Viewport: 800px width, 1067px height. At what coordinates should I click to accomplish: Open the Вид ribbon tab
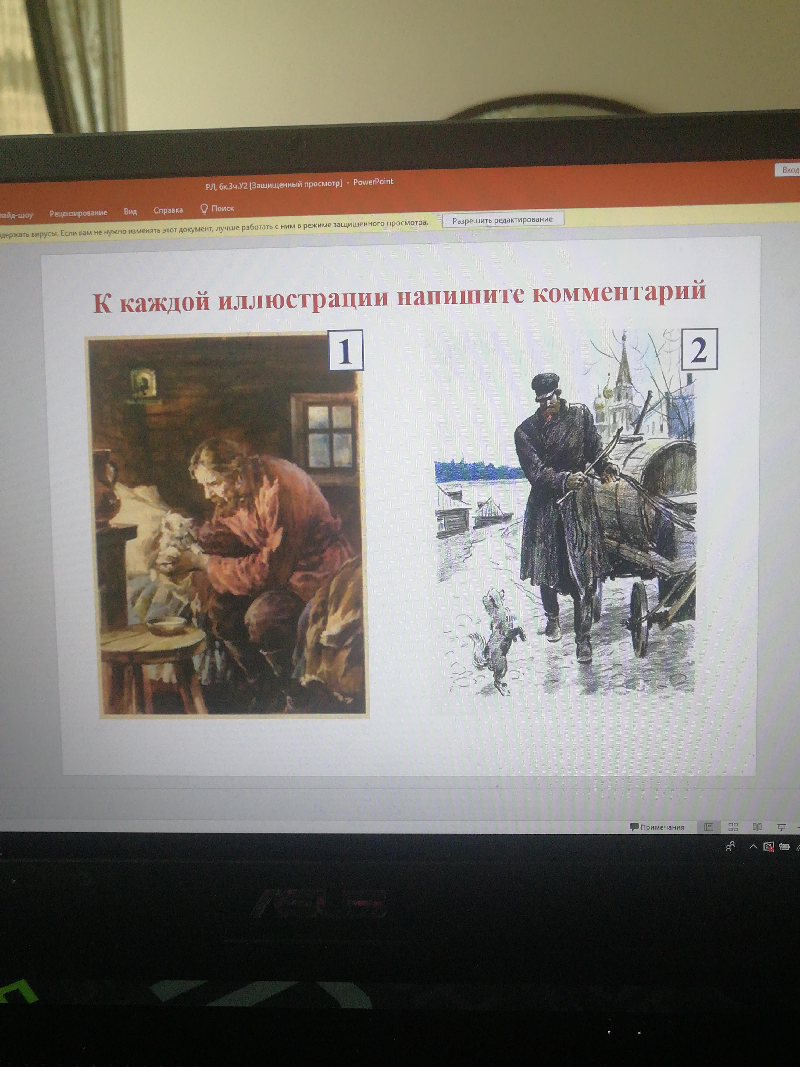(130, 212)
